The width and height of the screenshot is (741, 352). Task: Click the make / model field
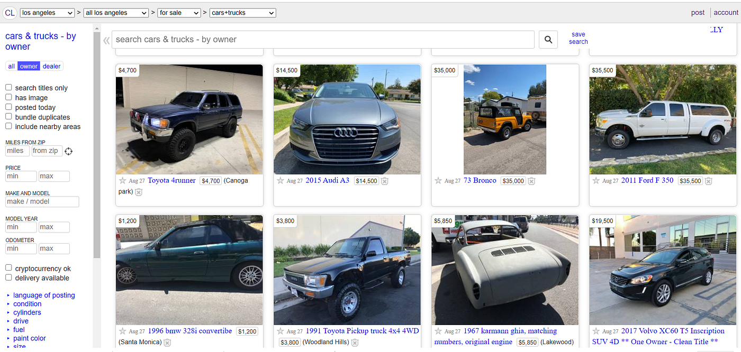pyautogui.click(x=42, y=201)
